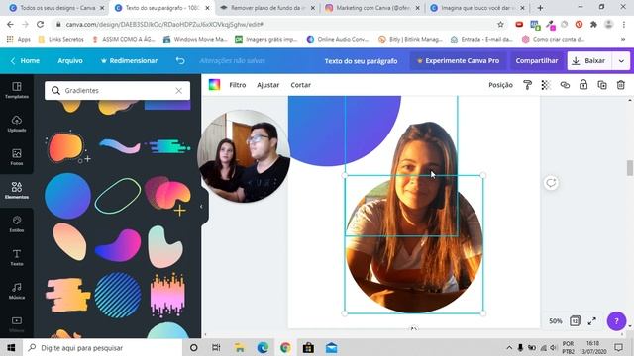
Task: Click the copy style paint roller icon
Action: tap(527, 85)
